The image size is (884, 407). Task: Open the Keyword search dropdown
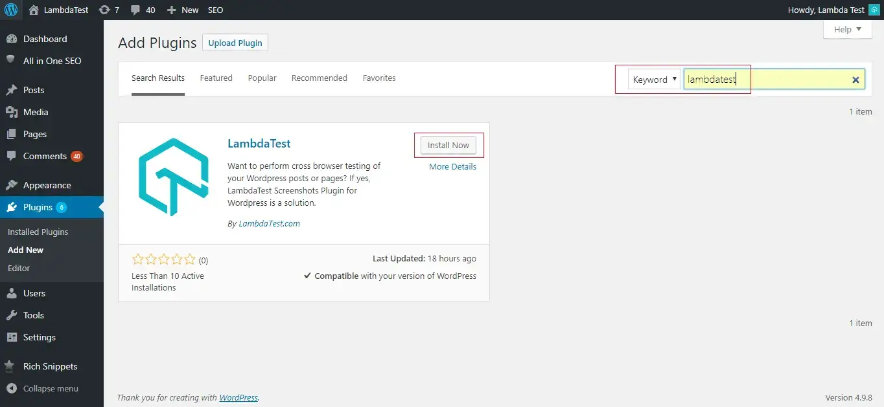[x=653, y=79]
